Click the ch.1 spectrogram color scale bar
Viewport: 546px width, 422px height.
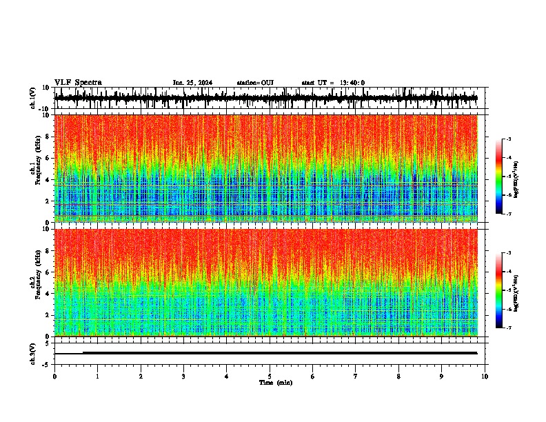coord(499,177)
